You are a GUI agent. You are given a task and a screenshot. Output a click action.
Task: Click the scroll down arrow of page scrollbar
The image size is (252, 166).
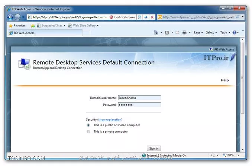click(x=242, y=149)
